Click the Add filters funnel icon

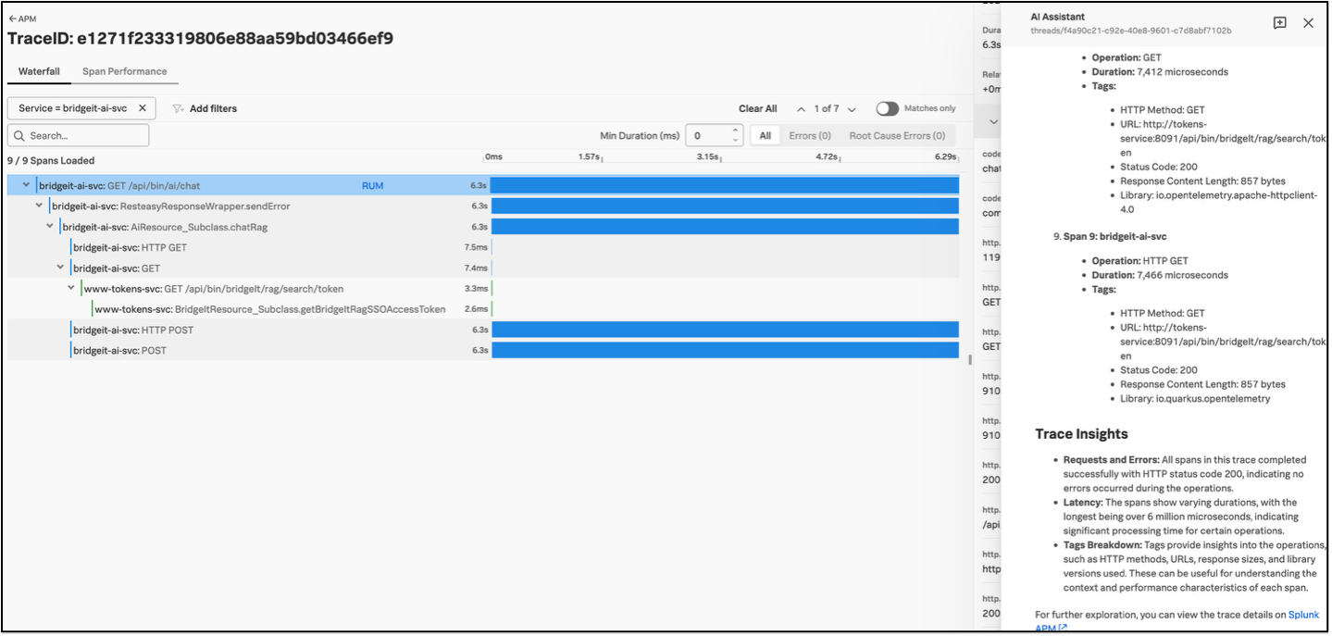(179, 108)
